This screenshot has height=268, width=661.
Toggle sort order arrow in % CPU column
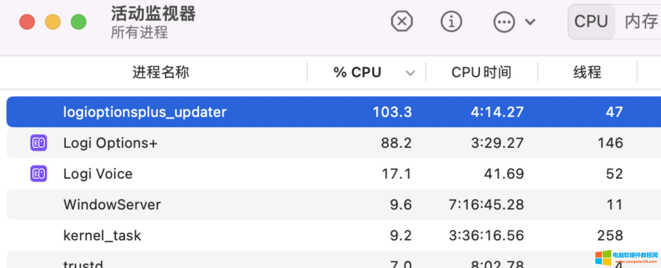tap(410, 73)
